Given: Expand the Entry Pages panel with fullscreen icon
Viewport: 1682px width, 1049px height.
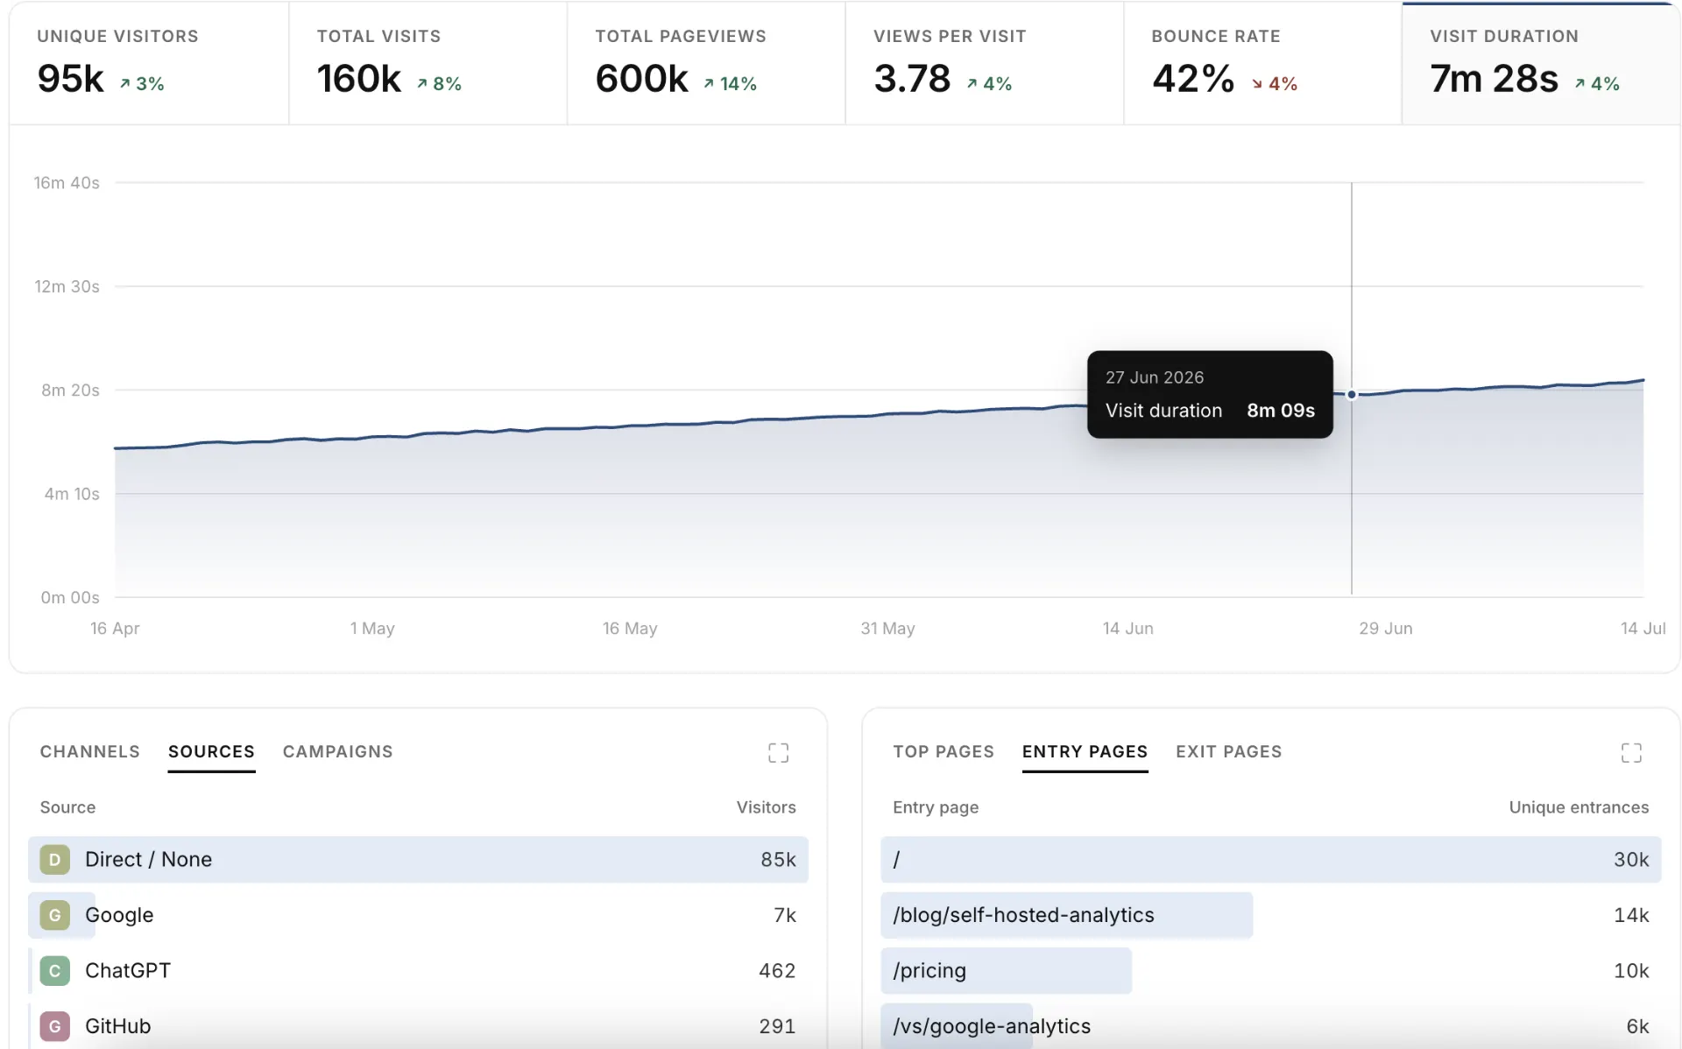Looking at the screenshot, I should point(1630,752).
